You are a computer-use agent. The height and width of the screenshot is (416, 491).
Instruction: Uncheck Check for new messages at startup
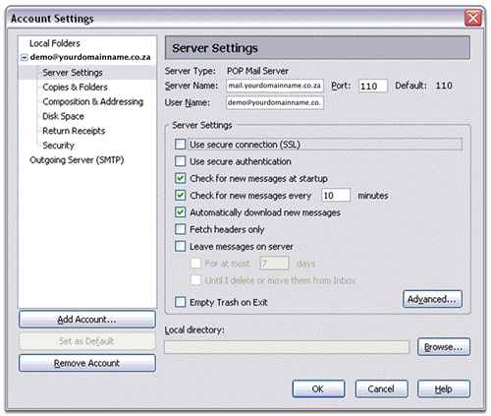pyautogui.click(x=180, y=178)
